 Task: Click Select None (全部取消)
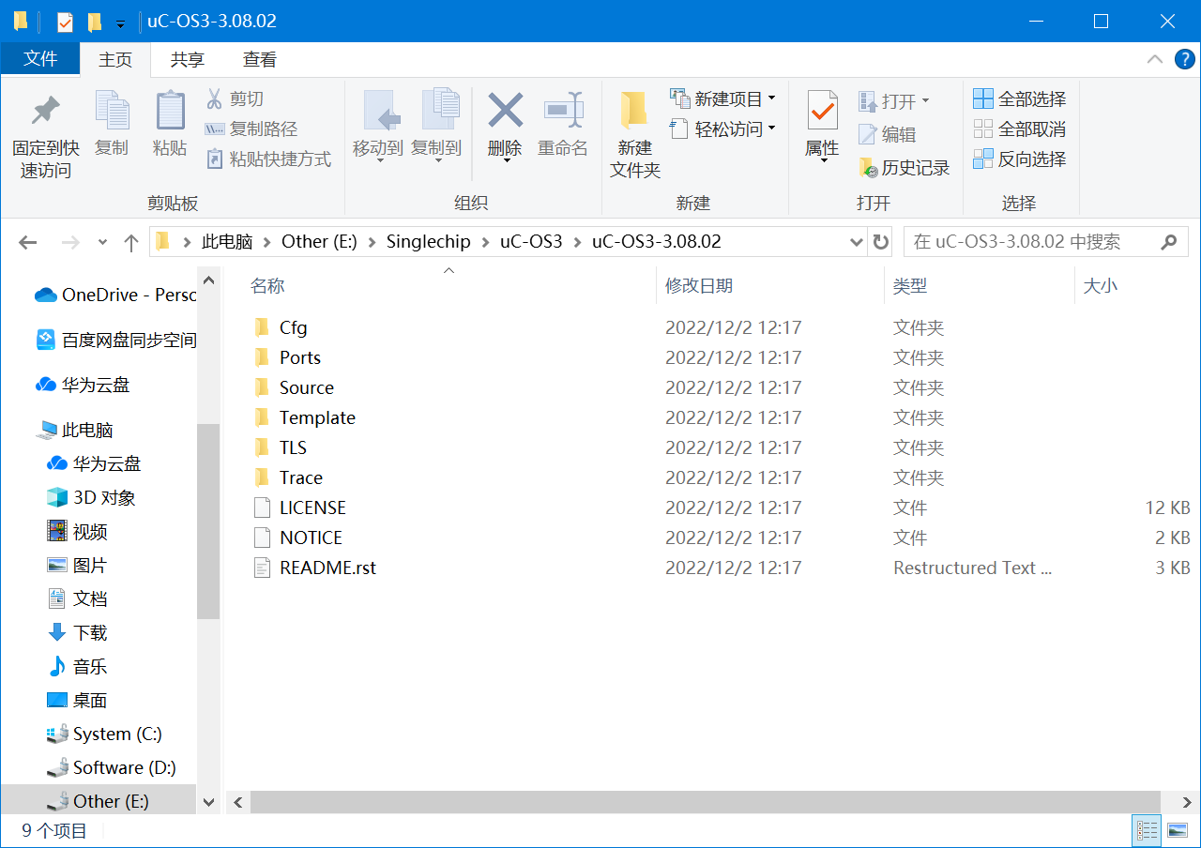pos(1020,129)
